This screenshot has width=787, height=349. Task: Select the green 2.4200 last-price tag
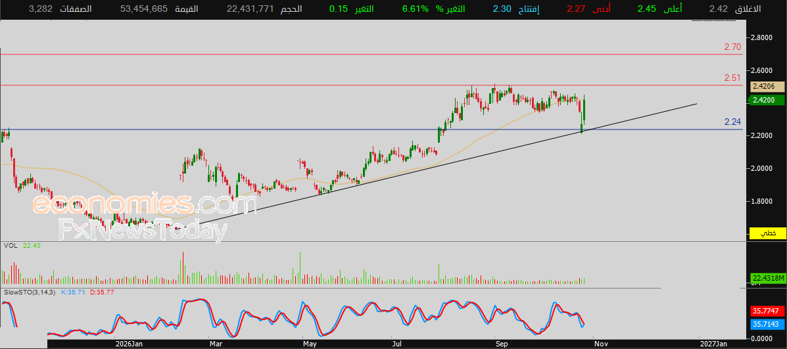767,101
